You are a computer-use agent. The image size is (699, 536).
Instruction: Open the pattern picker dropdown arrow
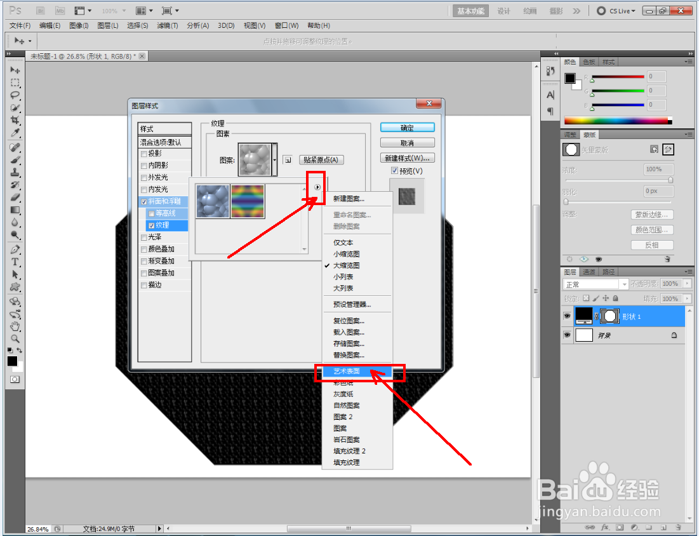(x=275, y=159)
